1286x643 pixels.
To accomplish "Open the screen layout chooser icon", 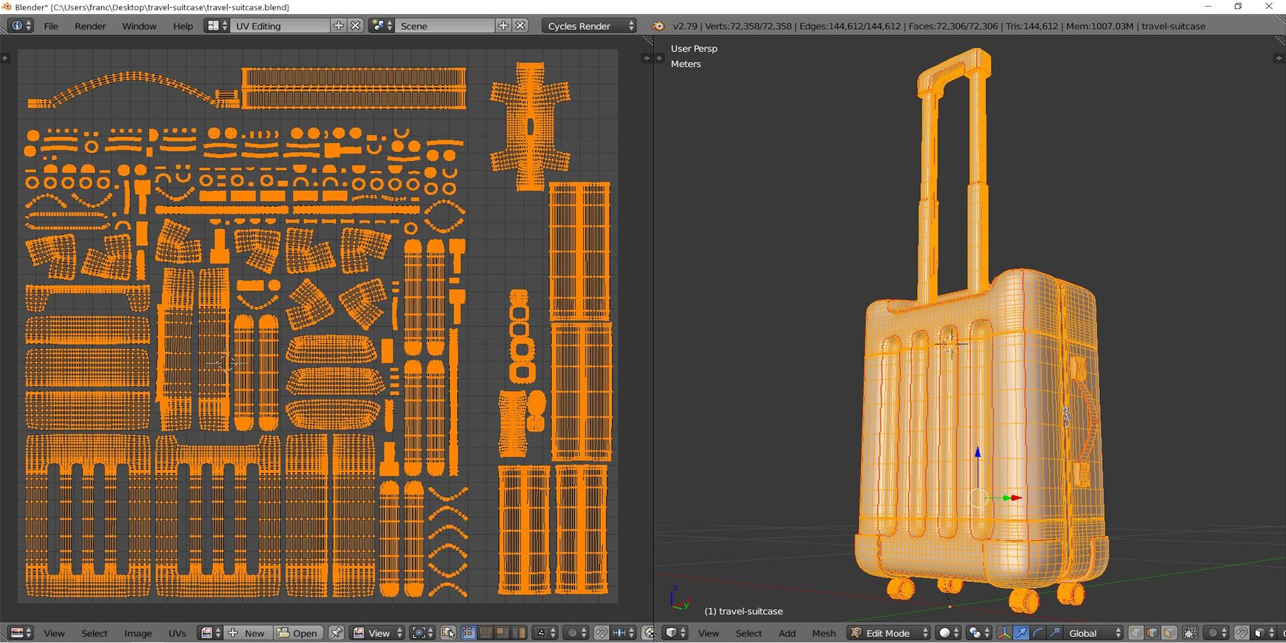I will coord(217,25).
